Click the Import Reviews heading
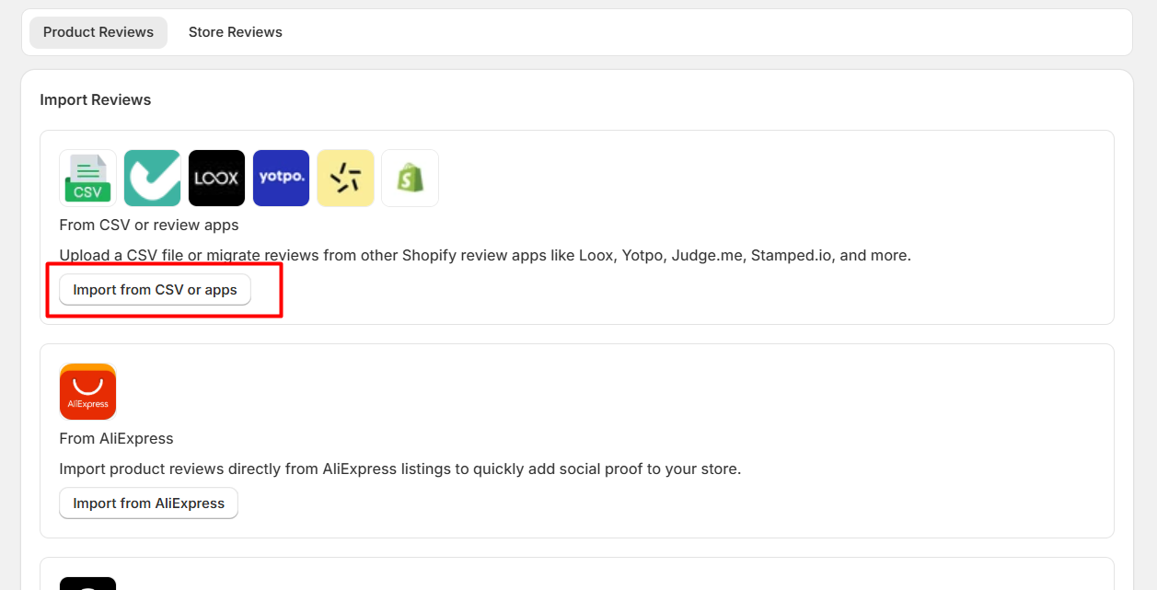The image size is (1157, 590). coord(96,99)
